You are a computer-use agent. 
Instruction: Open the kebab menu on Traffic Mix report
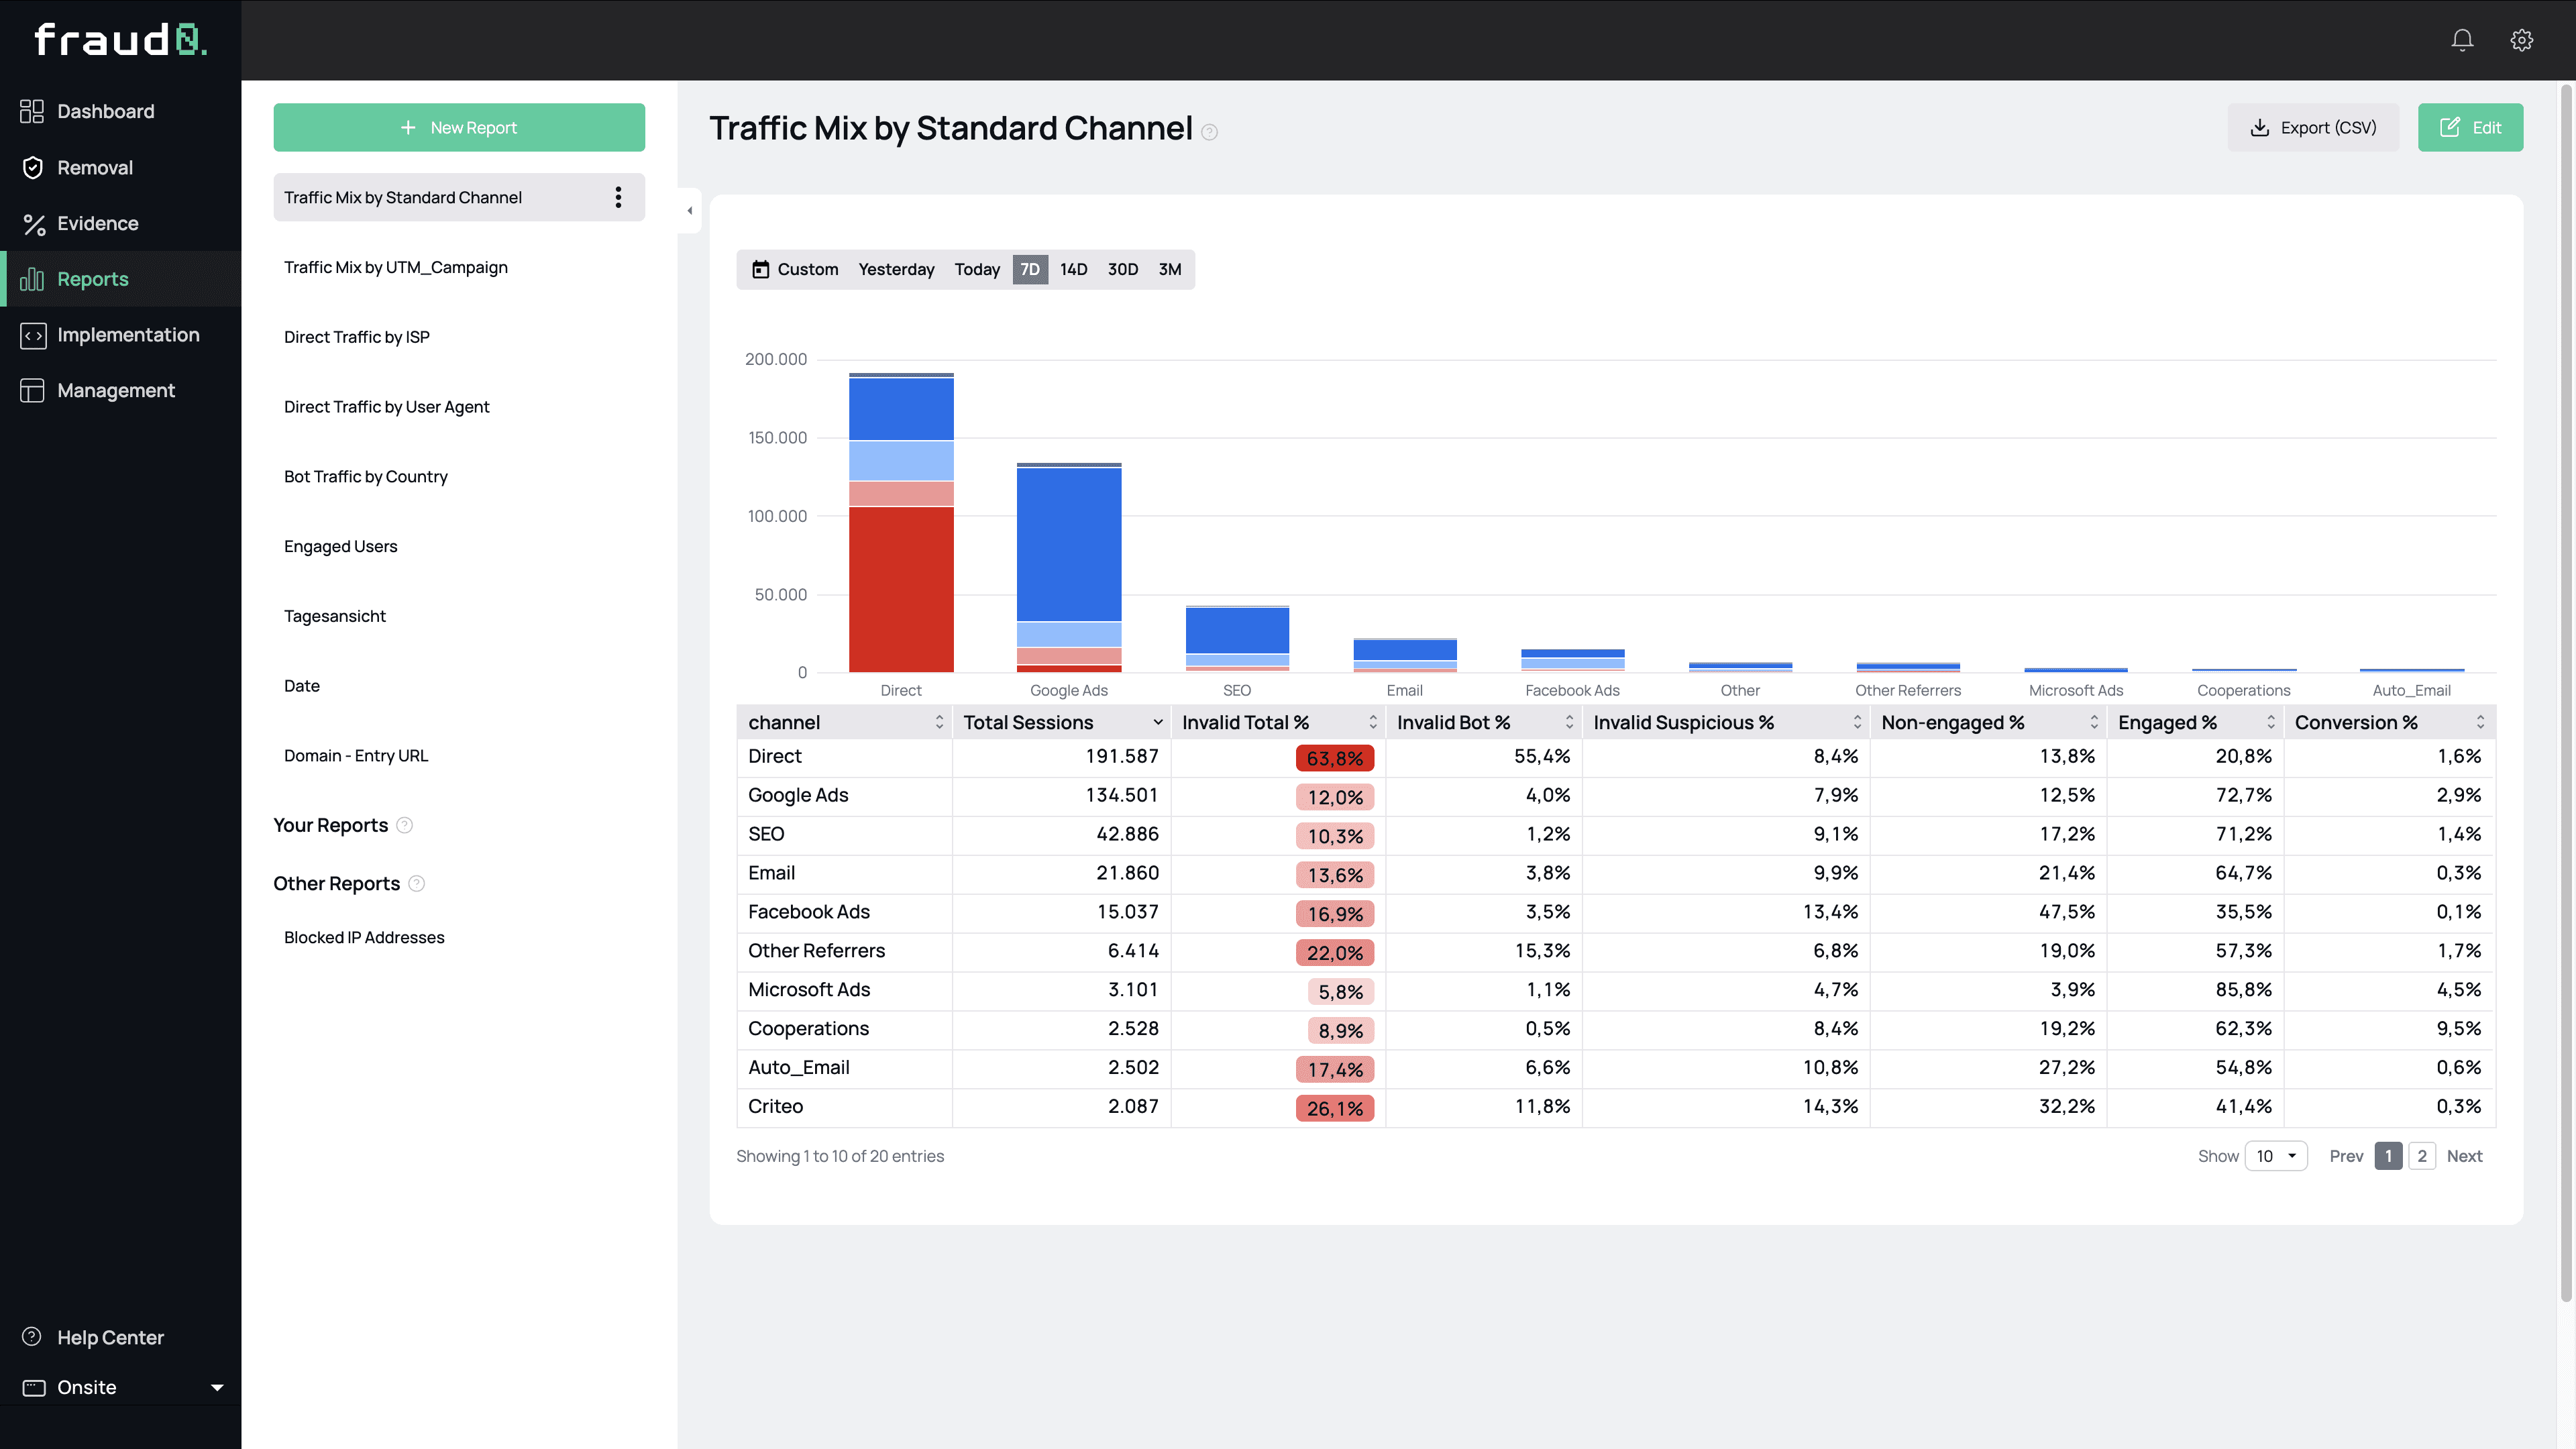pos(619,197)
